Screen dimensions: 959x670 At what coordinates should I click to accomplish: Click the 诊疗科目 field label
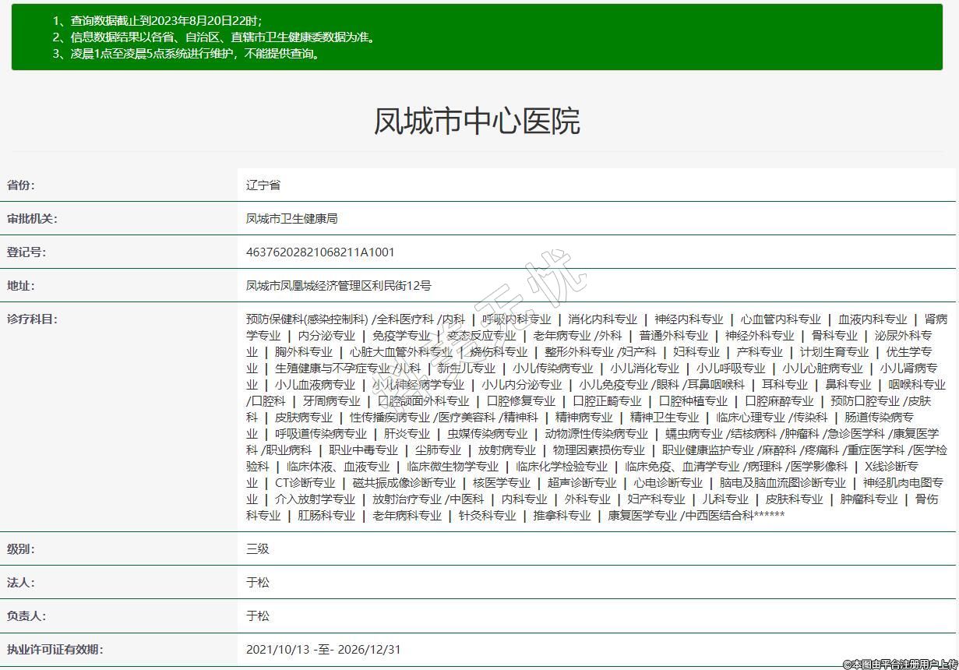point(32,319)
